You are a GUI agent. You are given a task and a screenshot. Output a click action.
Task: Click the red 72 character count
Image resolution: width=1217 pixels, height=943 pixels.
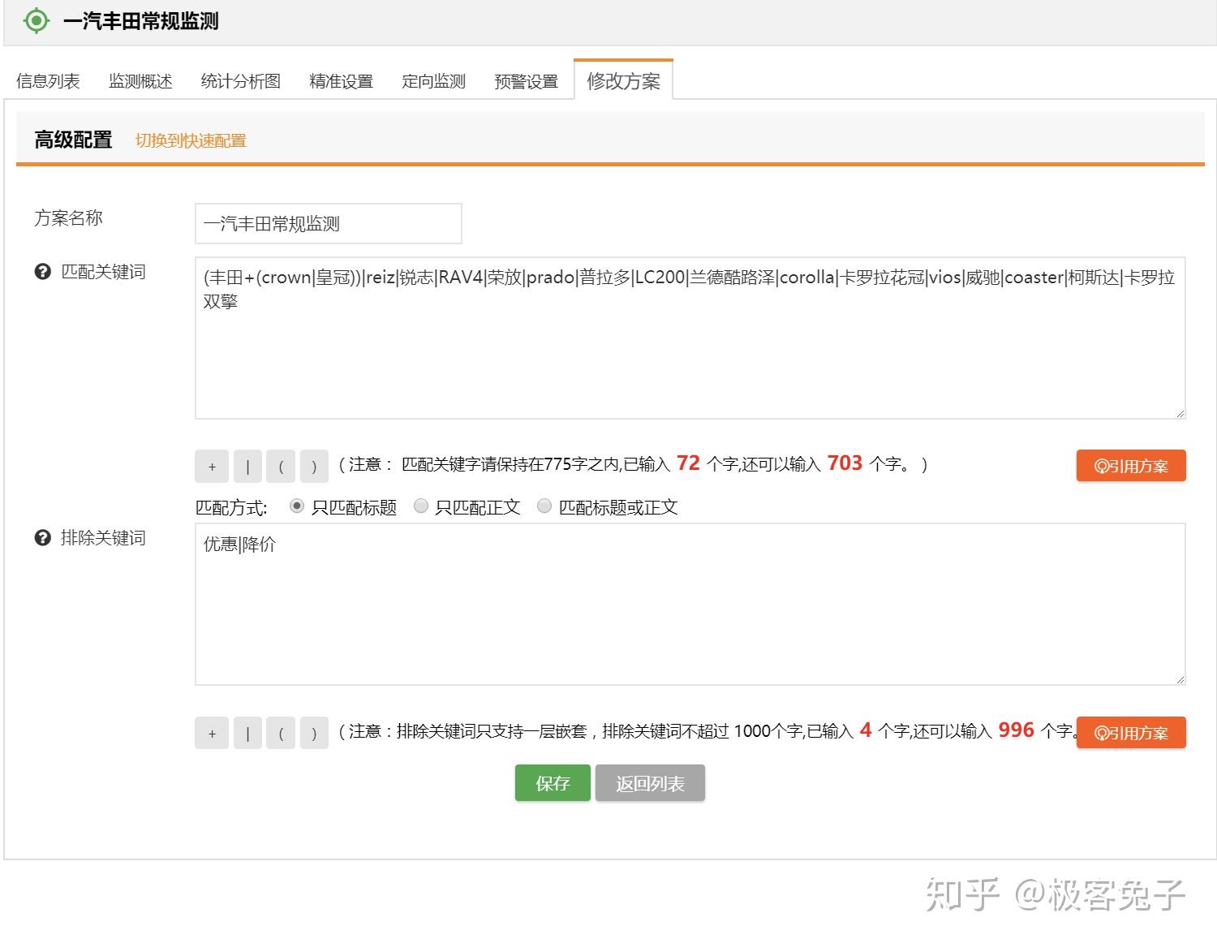click(688, 463)
